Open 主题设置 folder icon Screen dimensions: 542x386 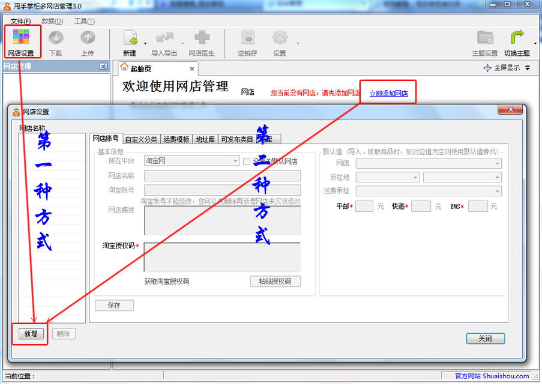(x=486, y=37)
